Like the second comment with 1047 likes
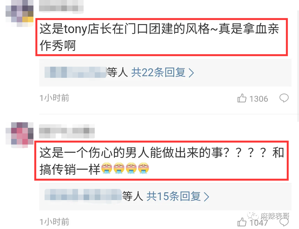The width and height of the screenshot is (299, 229). click(242, 222)
